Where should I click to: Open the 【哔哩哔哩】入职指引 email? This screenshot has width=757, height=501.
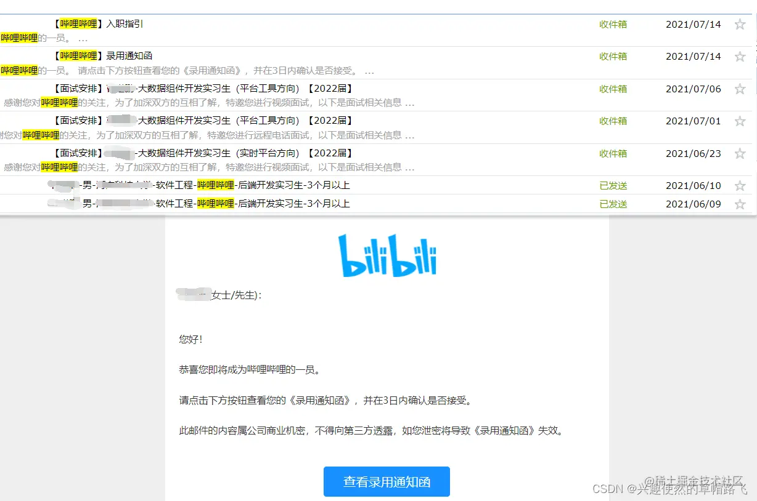[x=99, y=24]
